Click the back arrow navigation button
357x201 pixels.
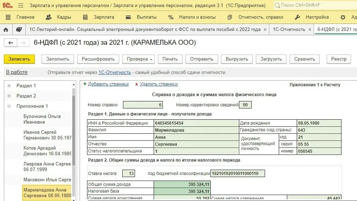[x=11, y=43]
